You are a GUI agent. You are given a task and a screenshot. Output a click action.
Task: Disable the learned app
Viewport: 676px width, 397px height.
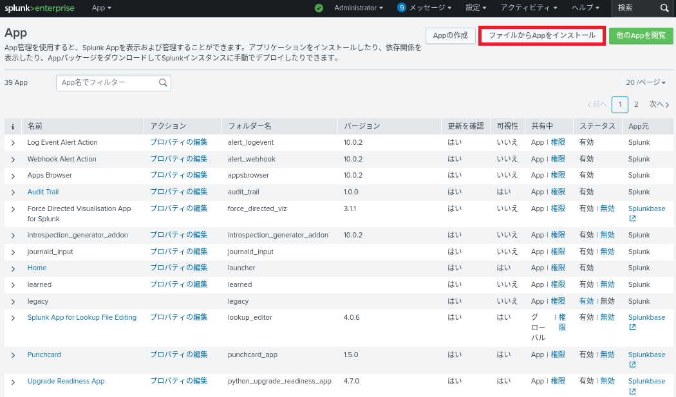[x=607, y=284]
